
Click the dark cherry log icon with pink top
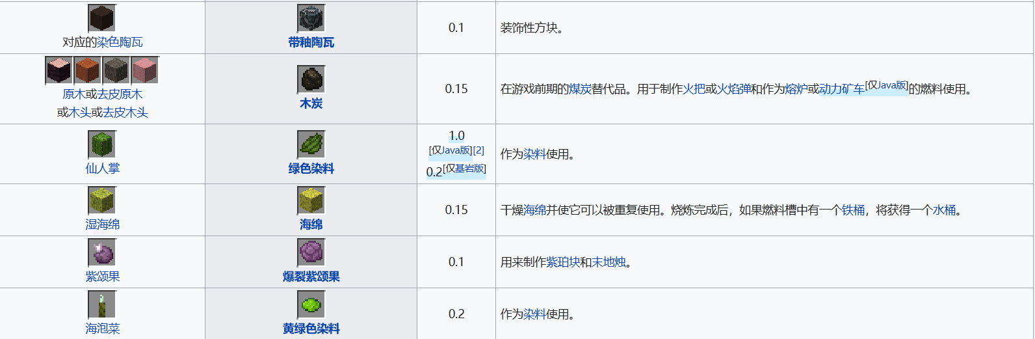click(59, 70)
